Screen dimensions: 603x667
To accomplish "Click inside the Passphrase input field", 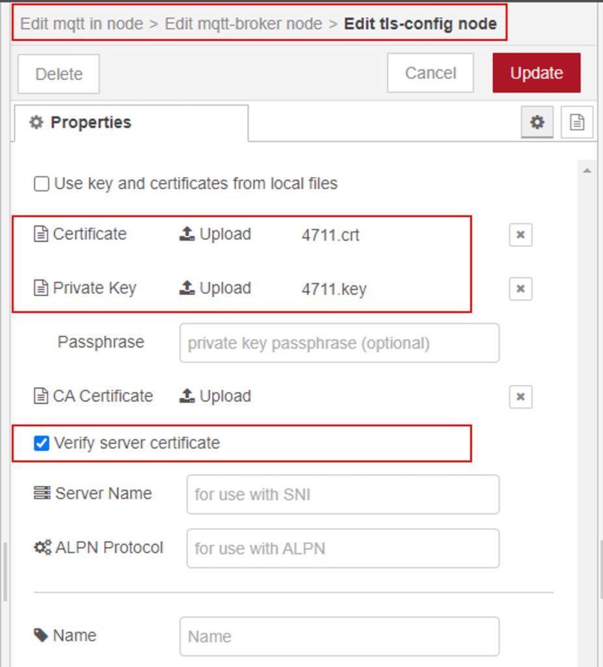I will click(x=338, y=343).
